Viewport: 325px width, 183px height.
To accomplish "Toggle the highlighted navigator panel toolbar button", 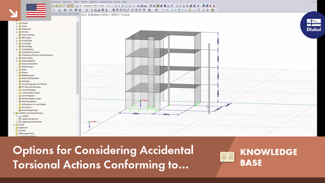I will coord(68,6).
